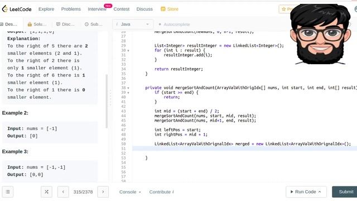Open the problem list menu icon
This screenshot has width=357, height=201.
8,192
